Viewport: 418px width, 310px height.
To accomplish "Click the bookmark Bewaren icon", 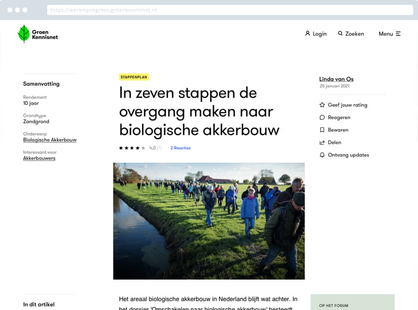I will pos(322,130).
